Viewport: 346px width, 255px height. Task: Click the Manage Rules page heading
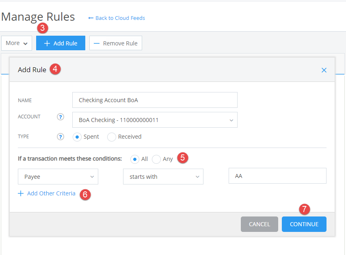38,17
